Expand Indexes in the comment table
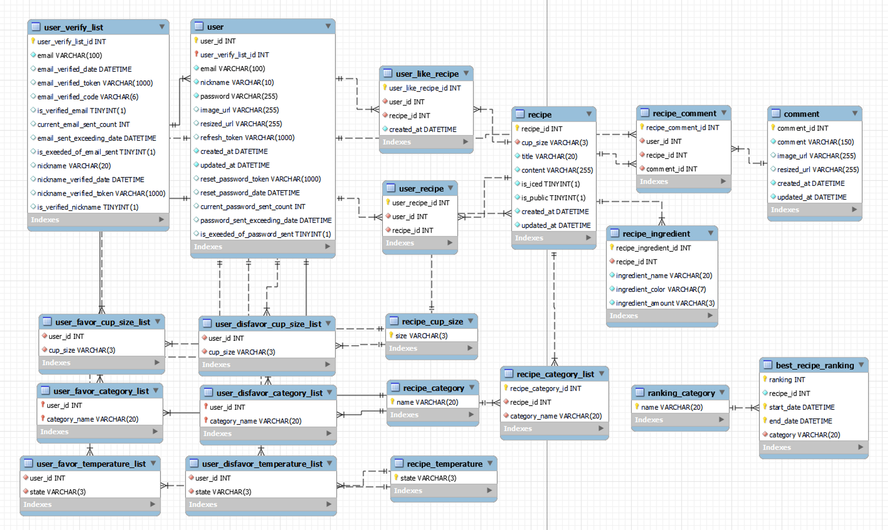Image resolution: width=888 pixels, height=530 pixels. click(854, 210)
